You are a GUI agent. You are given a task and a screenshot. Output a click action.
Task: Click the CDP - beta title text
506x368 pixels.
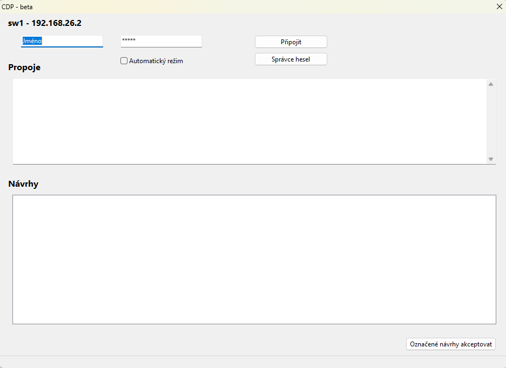point(17,6)
